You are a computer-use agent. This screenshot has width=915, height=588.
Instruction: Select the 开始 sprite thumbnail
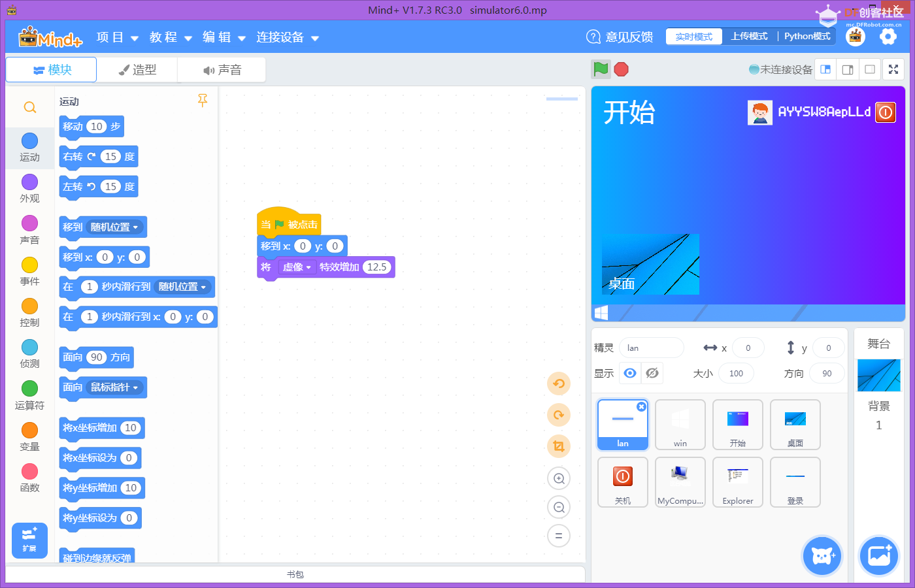738,425
